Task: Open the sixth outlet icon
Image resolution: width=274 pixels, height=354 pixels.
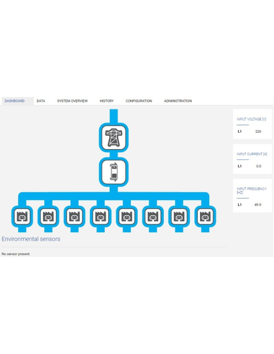Action: [x=153, y=216]
